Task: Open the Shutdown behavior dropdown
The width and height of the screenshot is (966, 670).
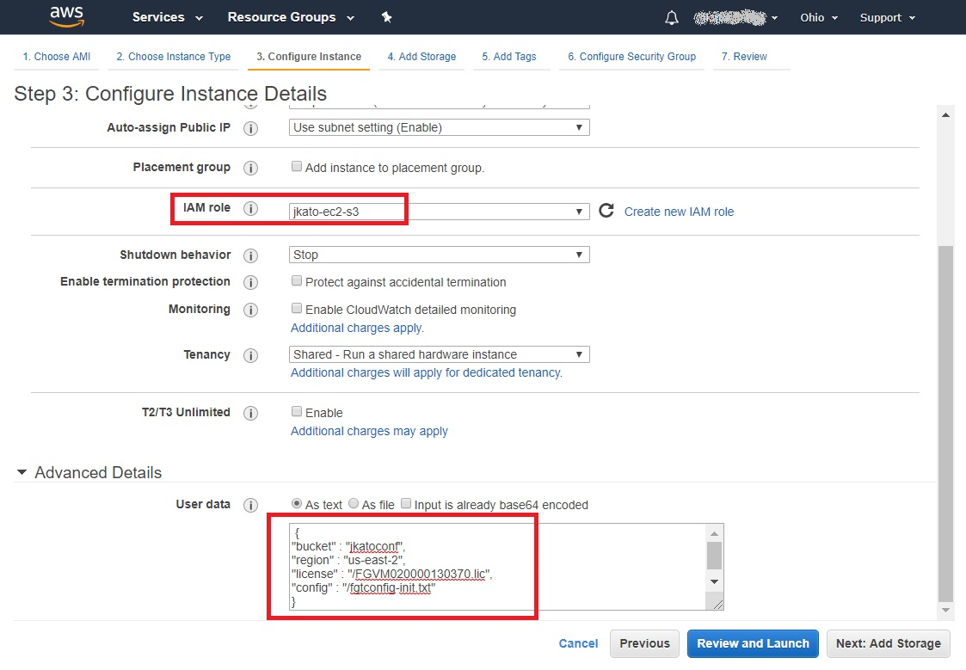Action: (440, 255)
